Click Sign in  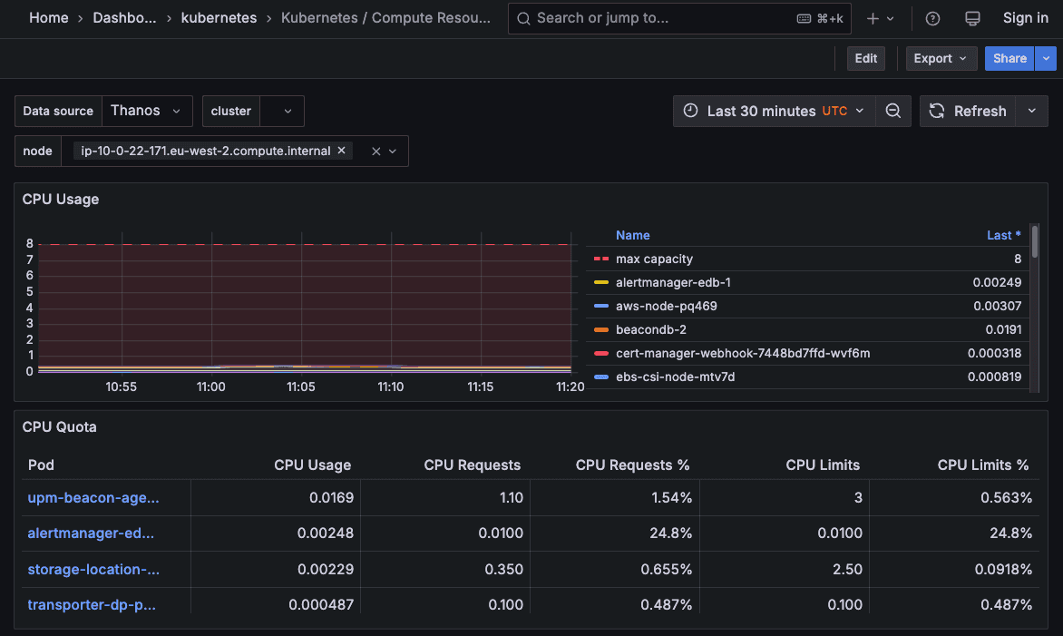1025,18
